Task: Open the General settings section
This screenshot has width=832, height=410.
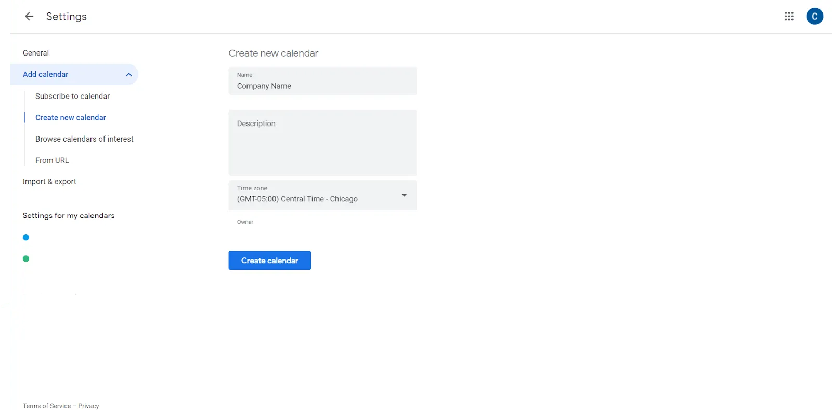Action: coord(36,53)
